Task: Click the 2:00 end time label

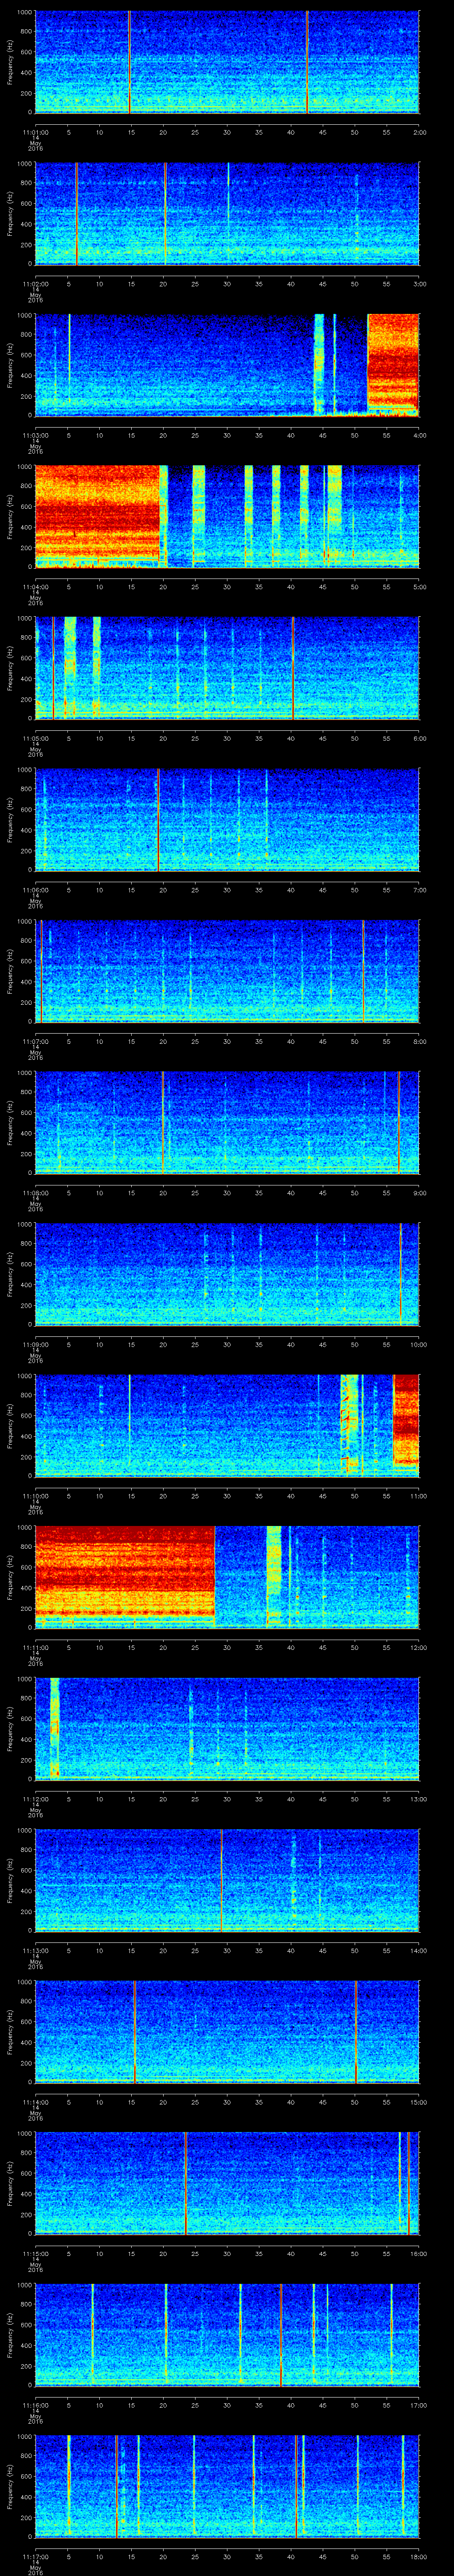Action: pos(419,132)
